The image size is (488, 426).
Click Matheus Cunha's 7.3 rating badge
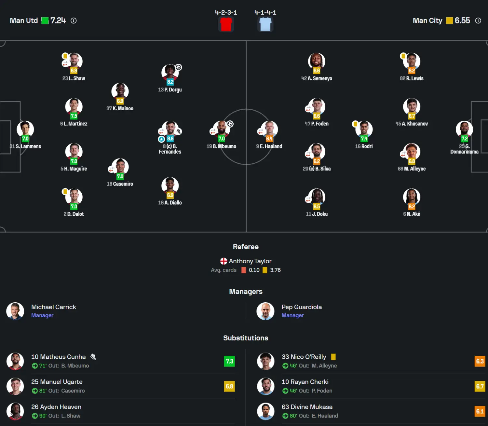pyautogui.click(x=229, y=361)
